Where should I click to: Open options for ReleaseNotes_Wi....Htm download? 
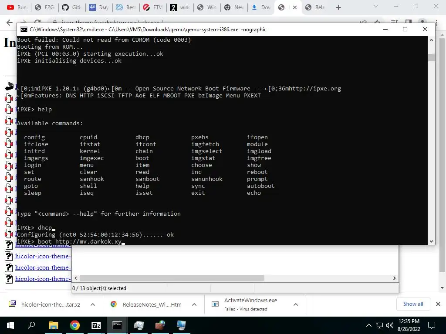point(194,304)
